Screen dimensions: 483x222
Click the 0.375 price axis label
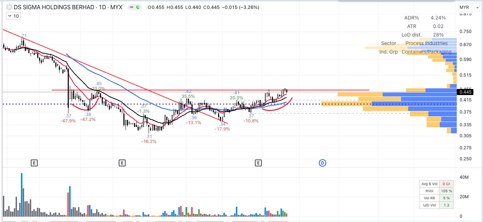coord(466,112)
